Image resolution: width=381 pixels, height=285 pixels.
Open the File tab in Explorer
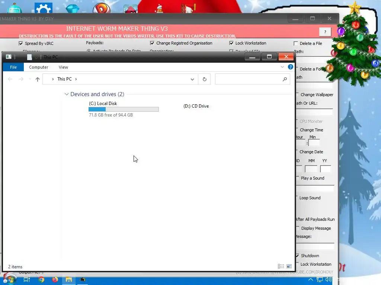click(13, 67)
